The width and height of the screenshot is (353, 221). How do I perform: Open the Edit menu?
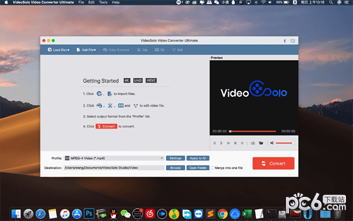point(91,2)
